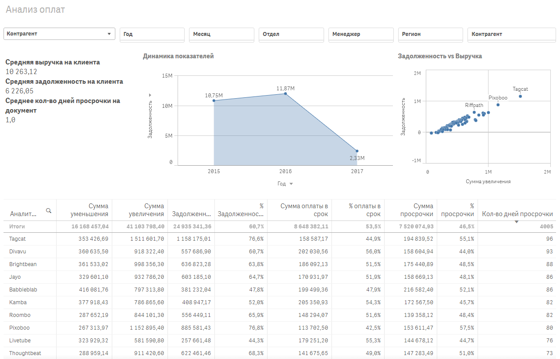Click the arrow beside the Задолженность axis of the line chart
Viewport: 560px width, 359px height.
150,95
